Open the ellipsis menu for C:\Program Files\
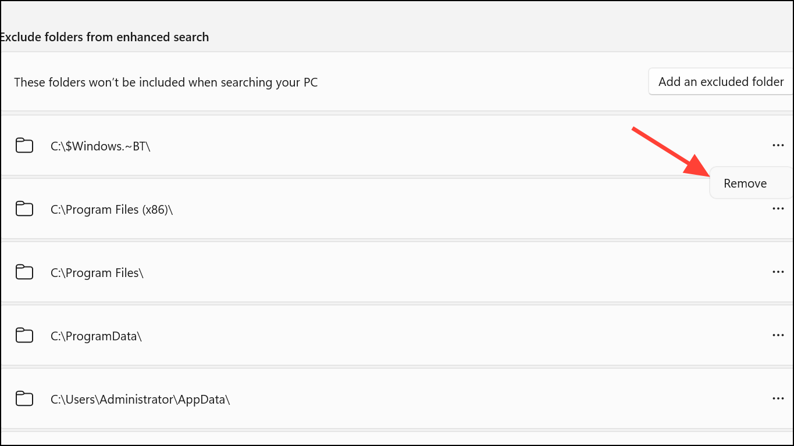The height and width of the screenshot is (446, 794). click(778, 272)
